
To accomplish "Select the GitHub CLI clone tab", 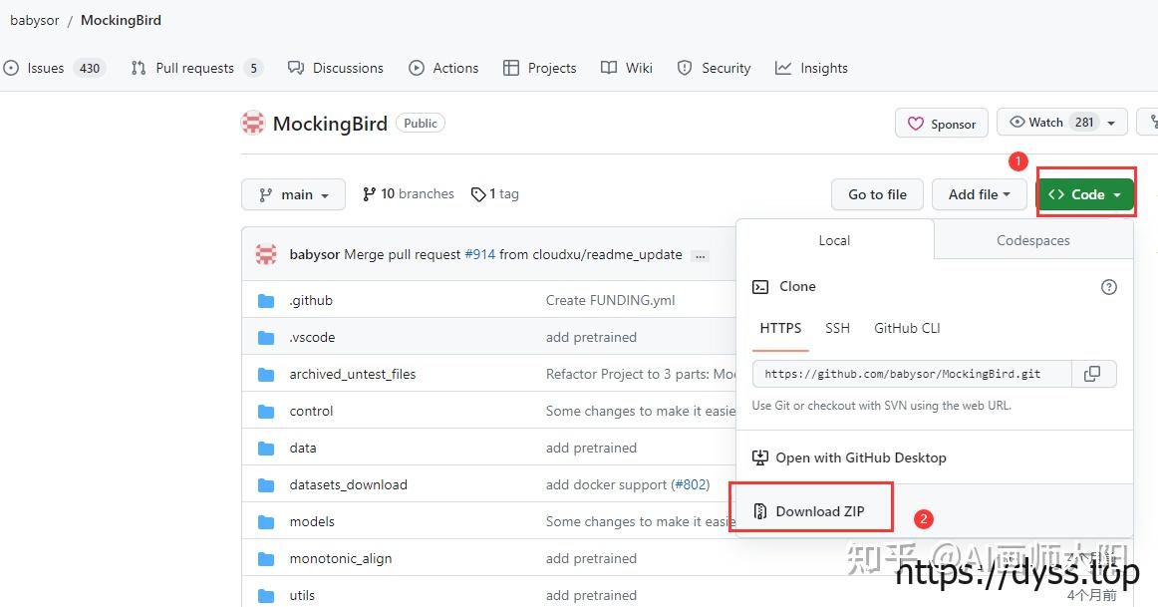I will click(907, 328).
